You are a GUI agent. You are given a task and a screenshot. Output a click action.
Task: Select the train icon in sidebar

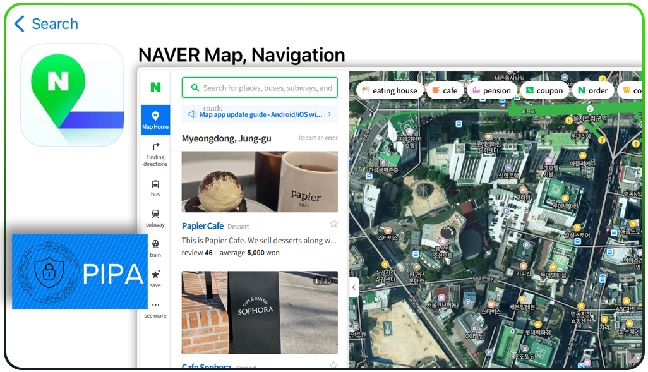coord(155,248)
